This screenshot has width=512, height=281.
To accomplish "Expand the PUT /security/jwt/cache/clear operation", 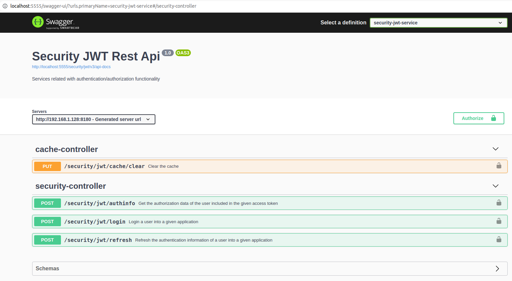I will [104, 166].
